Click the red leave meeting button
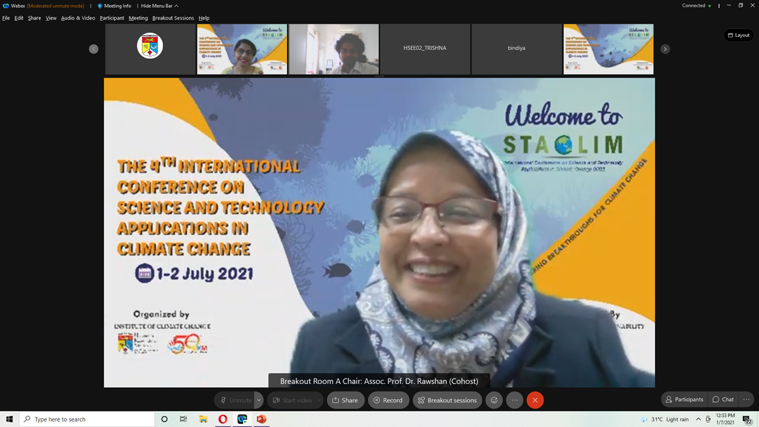Viewport: 759px width, 427px height. click(535, 400)
